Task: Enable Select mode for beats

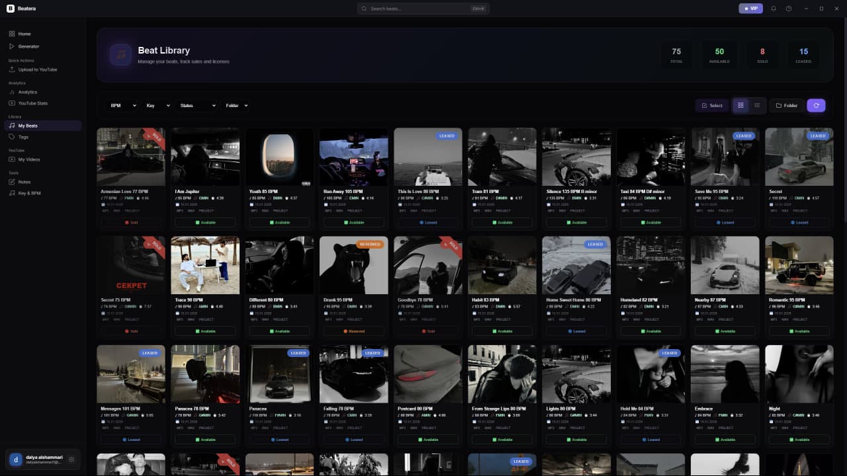Action: [x=712, y=105]
